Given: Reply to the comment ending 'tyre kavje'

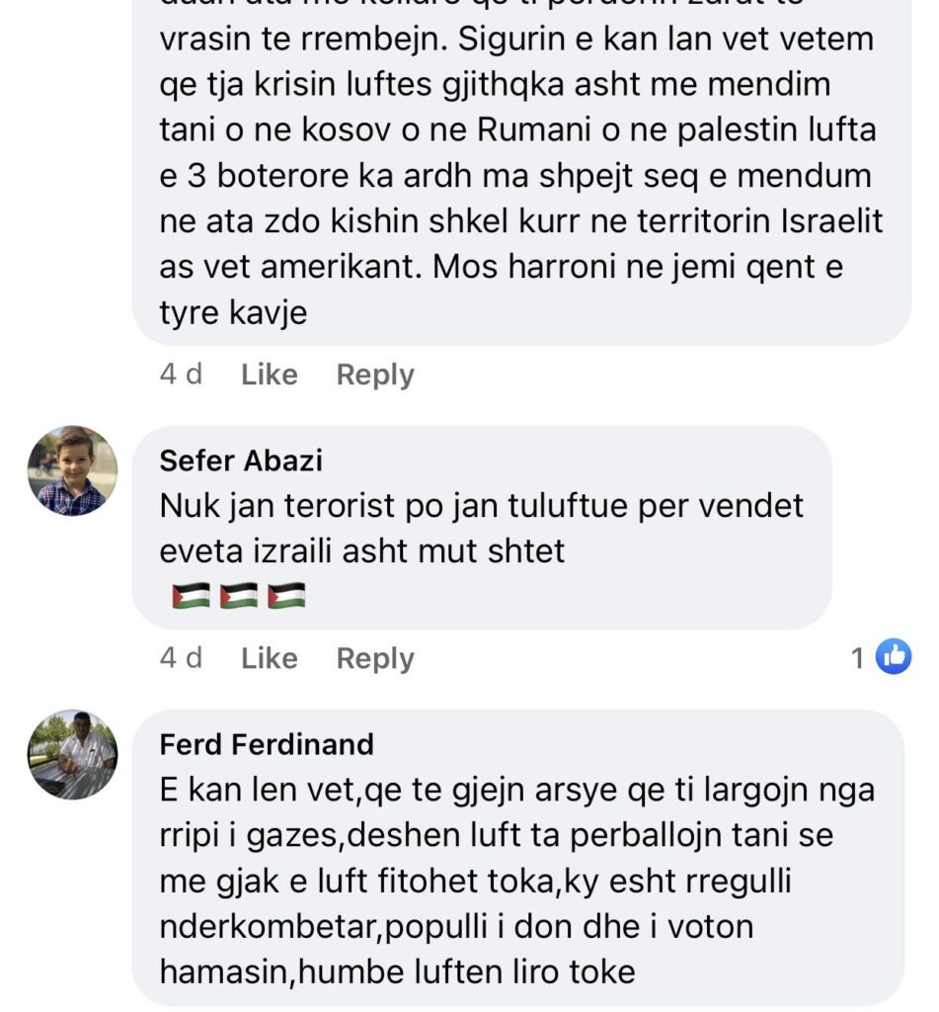Looking at the screenshot, I should [375, 375].
